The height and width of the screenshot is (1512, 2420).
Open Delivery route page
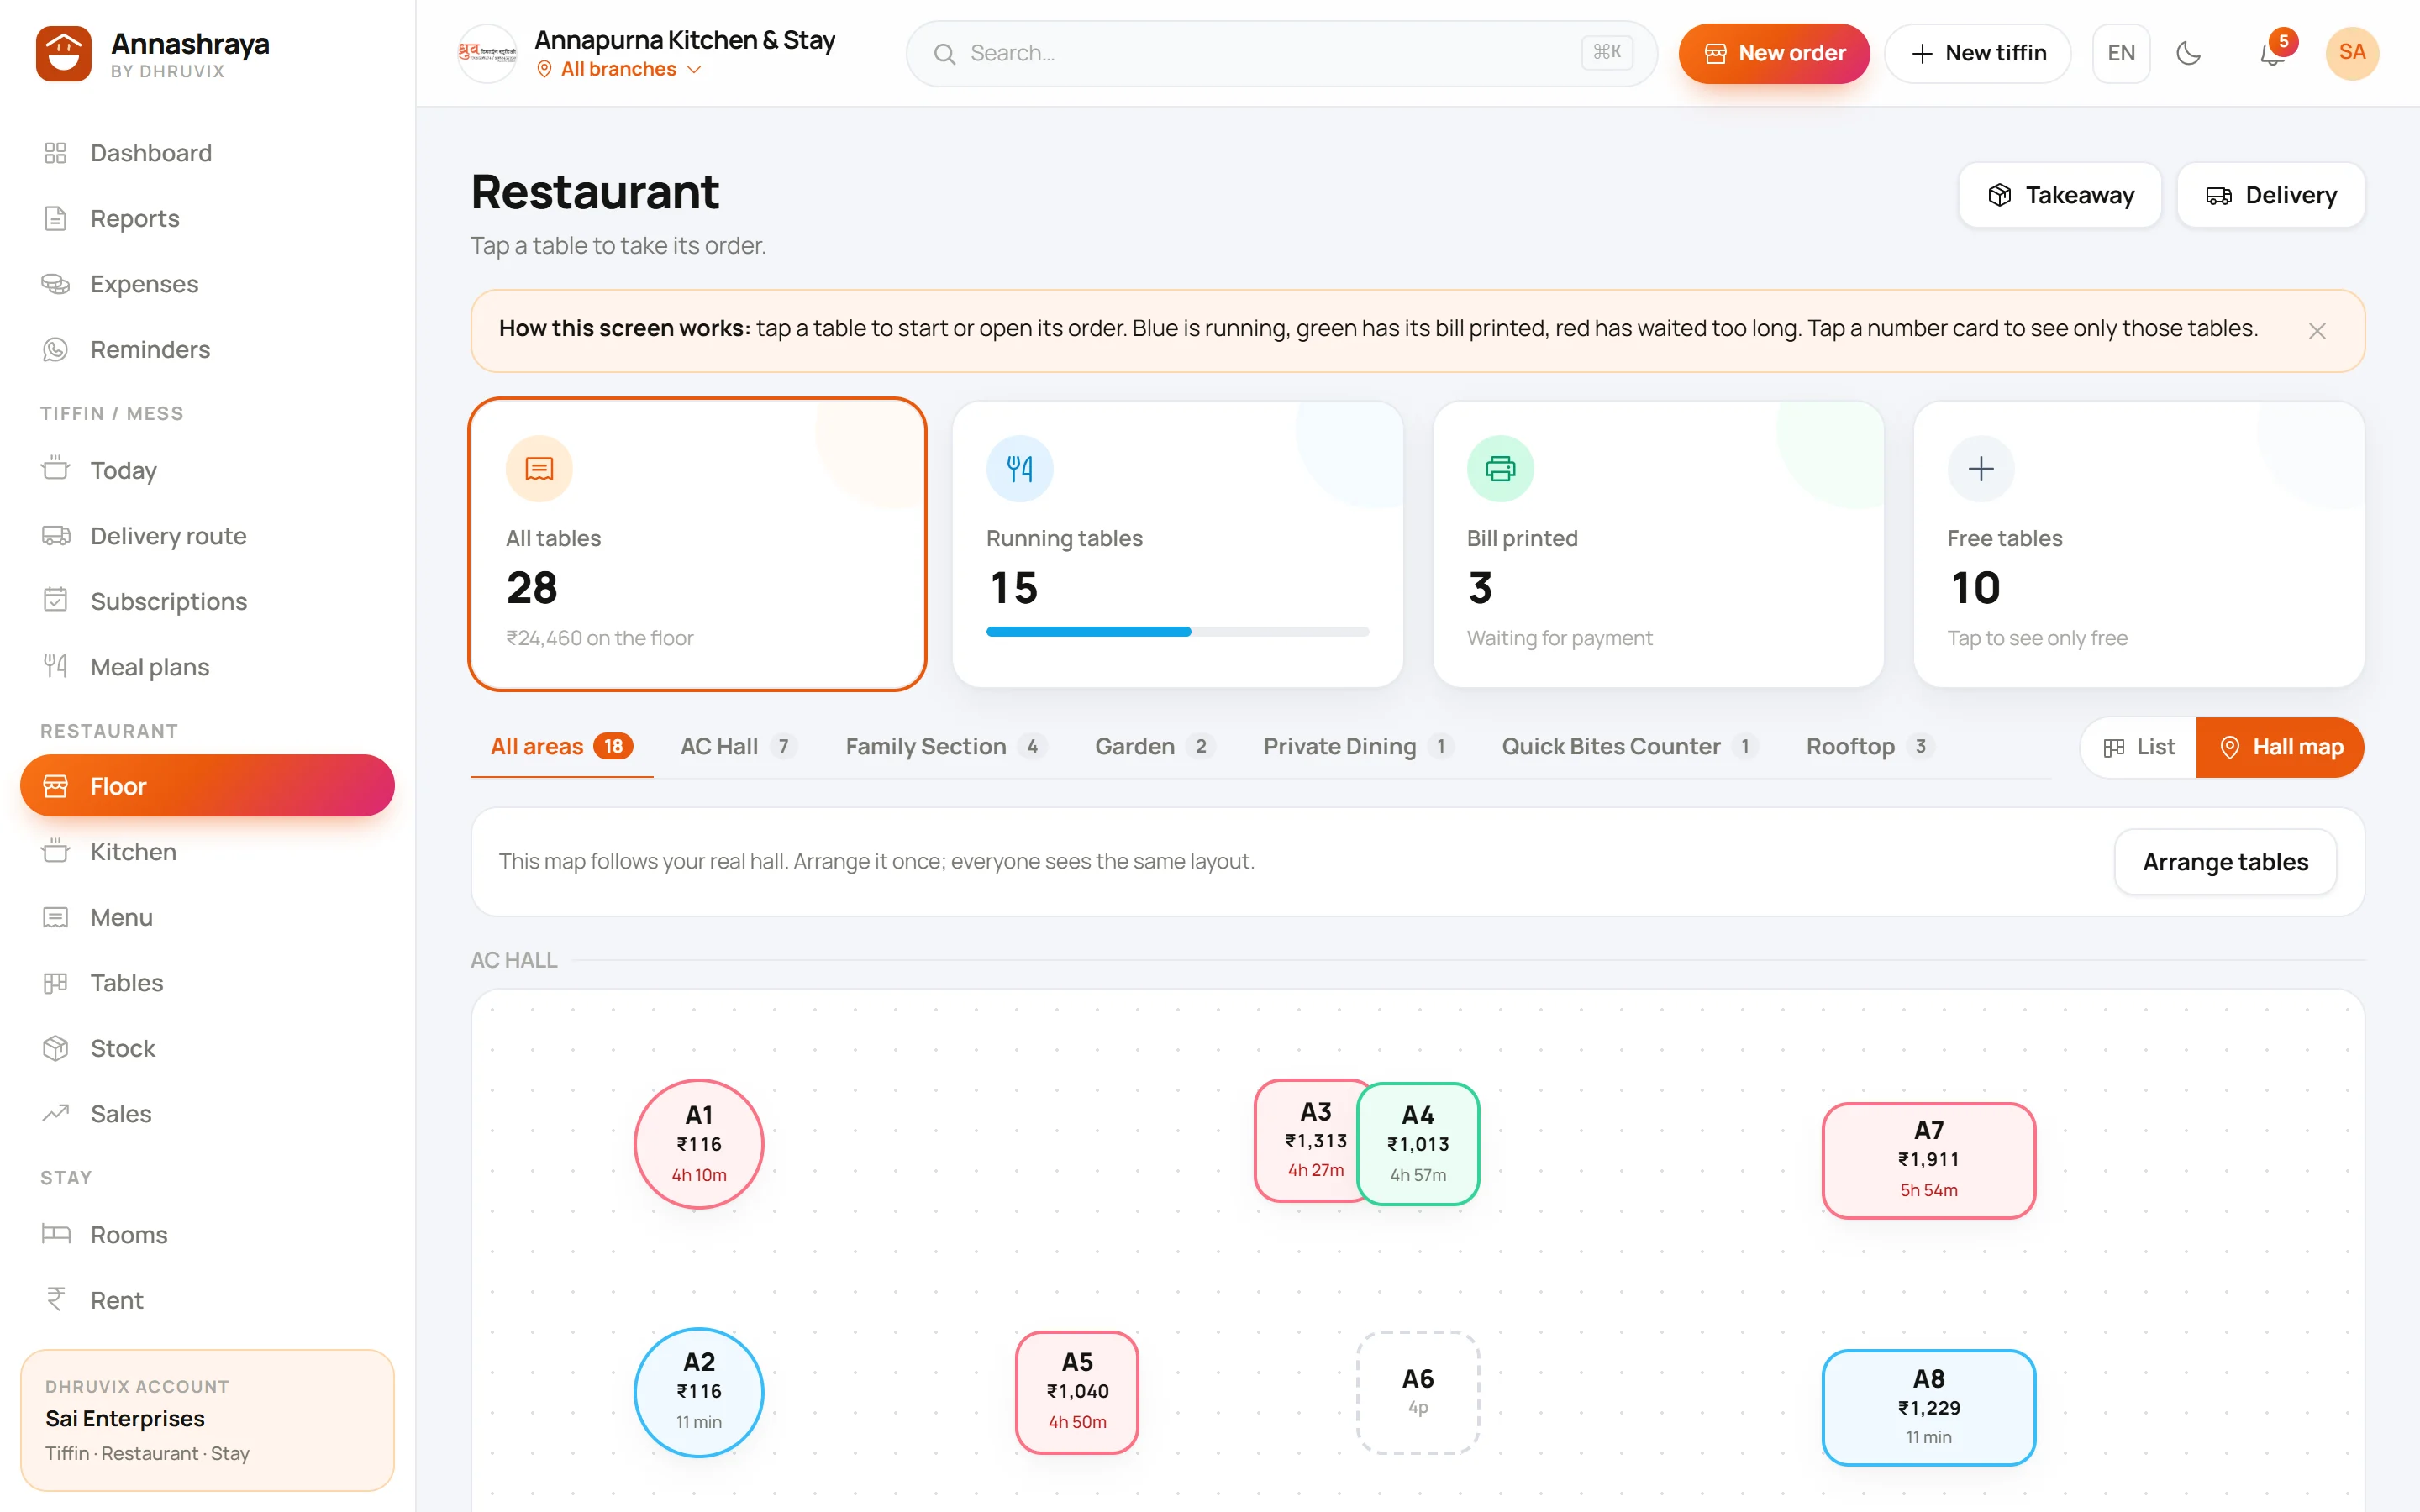(207, 536)
